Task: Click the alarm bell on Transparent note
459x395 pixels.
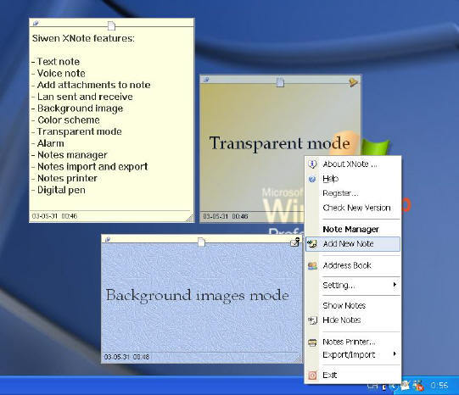Action: [354, 82]
